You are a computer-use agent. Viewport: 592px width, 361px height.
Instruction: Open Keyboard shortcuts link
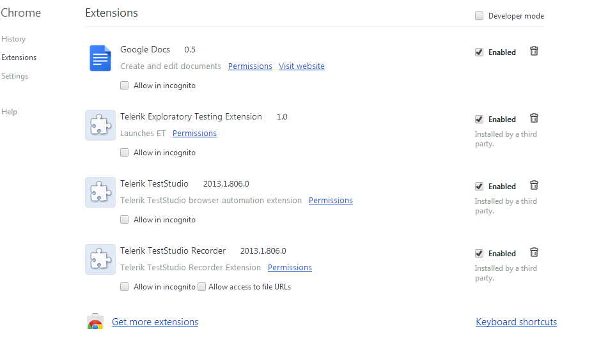coord(516,322)
